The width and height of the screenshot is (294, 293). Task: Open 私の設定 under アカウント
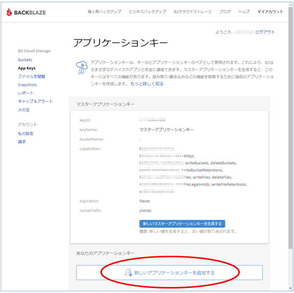[x=25, y=134]
